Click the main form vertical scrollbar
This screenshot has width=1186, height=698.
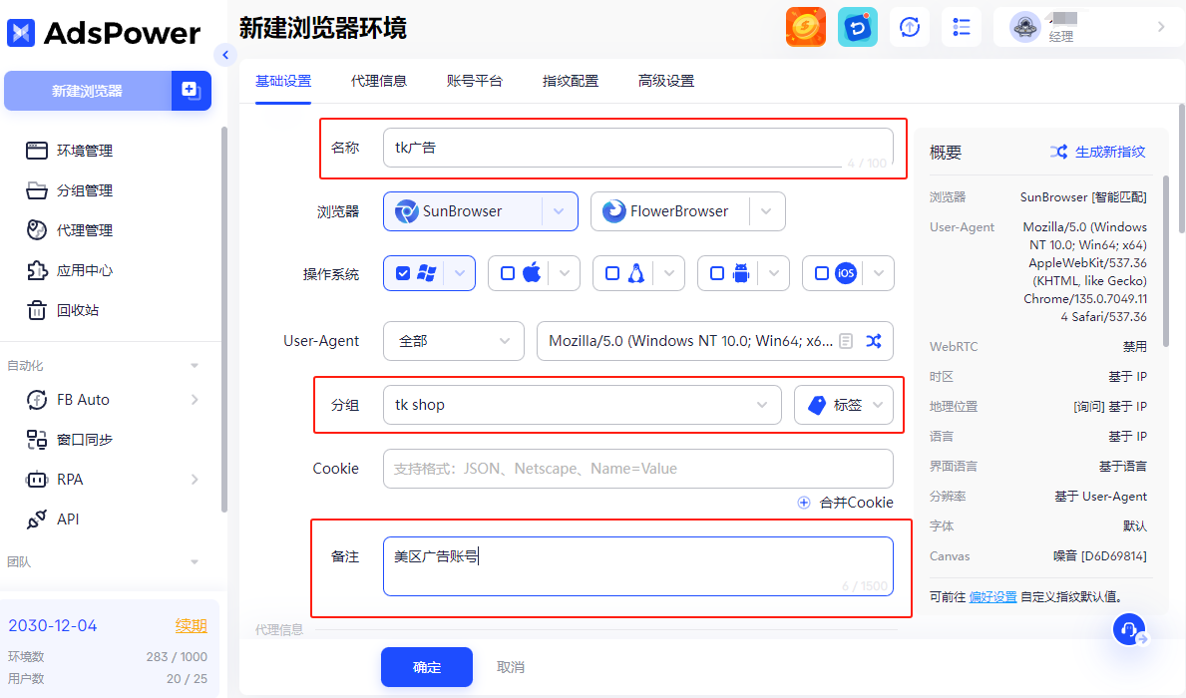tap(1181, 169)
